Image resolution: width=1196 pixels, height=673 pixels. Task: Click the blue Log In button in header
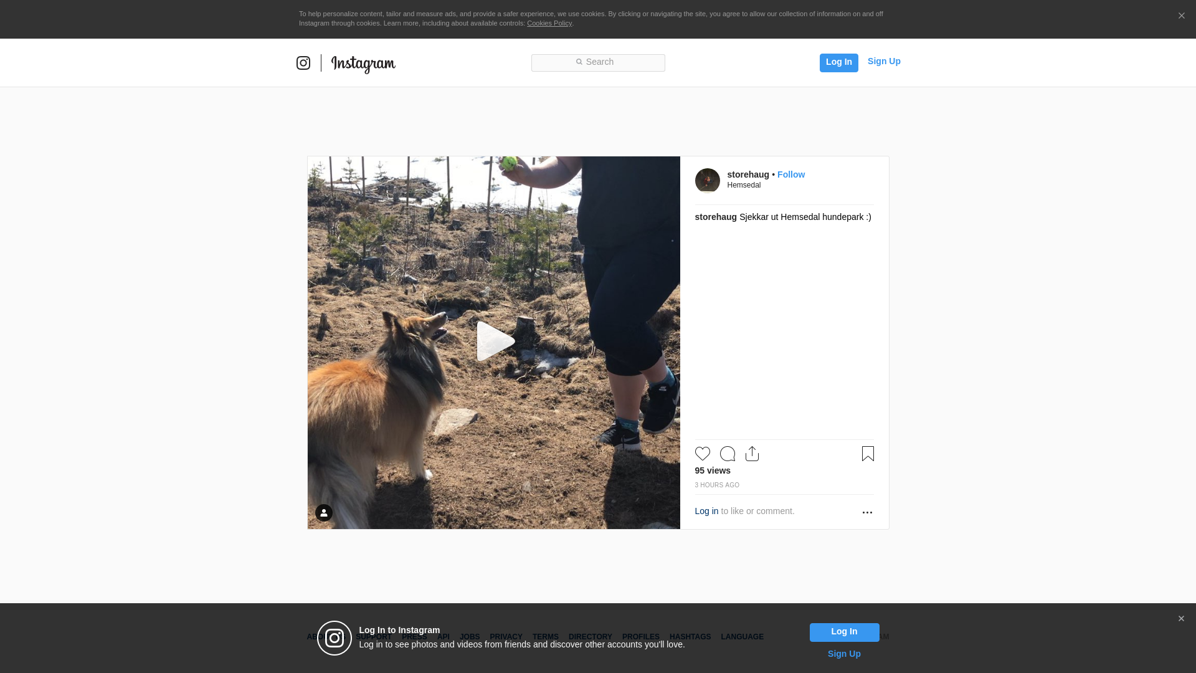click(x=838, y=62)
